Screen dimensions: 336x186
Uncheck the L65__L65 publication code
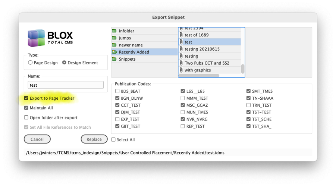(183, 91)
